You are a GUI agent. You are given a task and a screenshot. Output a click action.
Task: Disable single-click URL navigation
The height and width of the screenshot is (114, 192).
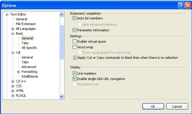pyautogui.click(x=74, y=78)
